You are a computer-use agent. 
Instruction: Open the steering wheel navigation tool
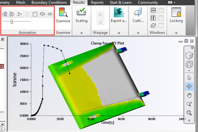click(189, 64)
